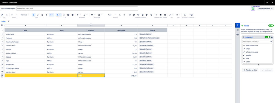275x103 pixels.
Task: Select the Rolling cabinet cell
Action: point(25,53)
